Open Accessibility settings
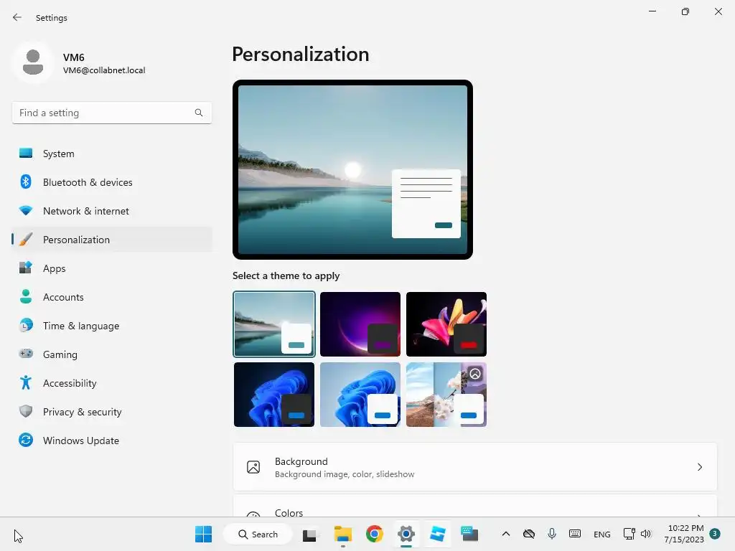735x551 pixels. tap(111, 383)
